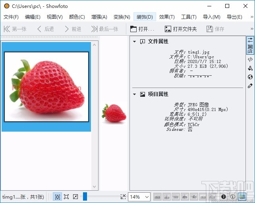
Task: Open the 14% zoom dropdown
Action: [x=139, y=197]
